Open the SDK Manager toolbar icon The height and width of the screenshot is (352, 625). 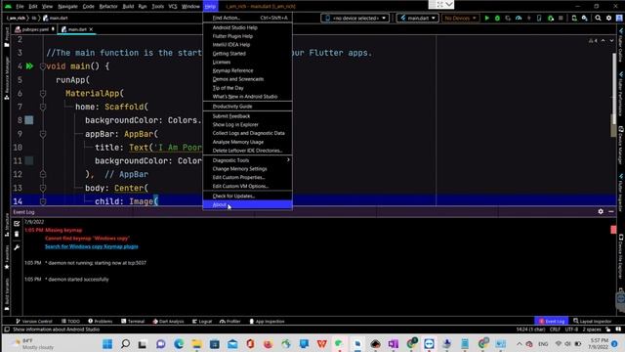[585, 18]
